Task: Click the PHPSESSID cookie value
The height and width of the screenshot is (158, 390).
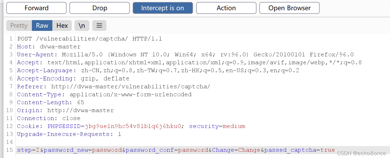Action: coord(133,126)
